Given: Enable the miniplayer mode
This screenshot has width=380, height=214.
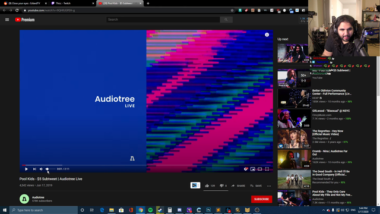Looking at the screenshot, I should pos(253,169).
